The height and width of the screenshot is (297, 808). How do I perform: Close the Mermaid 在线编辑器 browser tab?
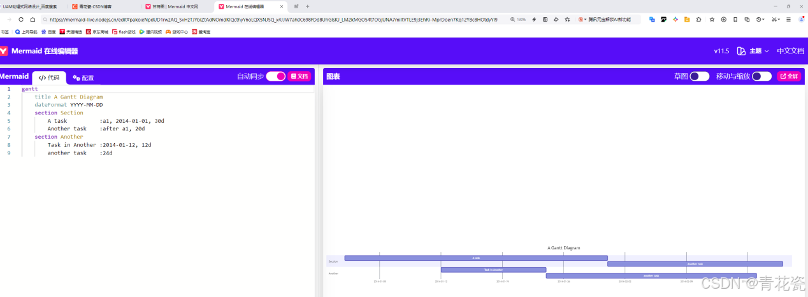click(281, 6)
